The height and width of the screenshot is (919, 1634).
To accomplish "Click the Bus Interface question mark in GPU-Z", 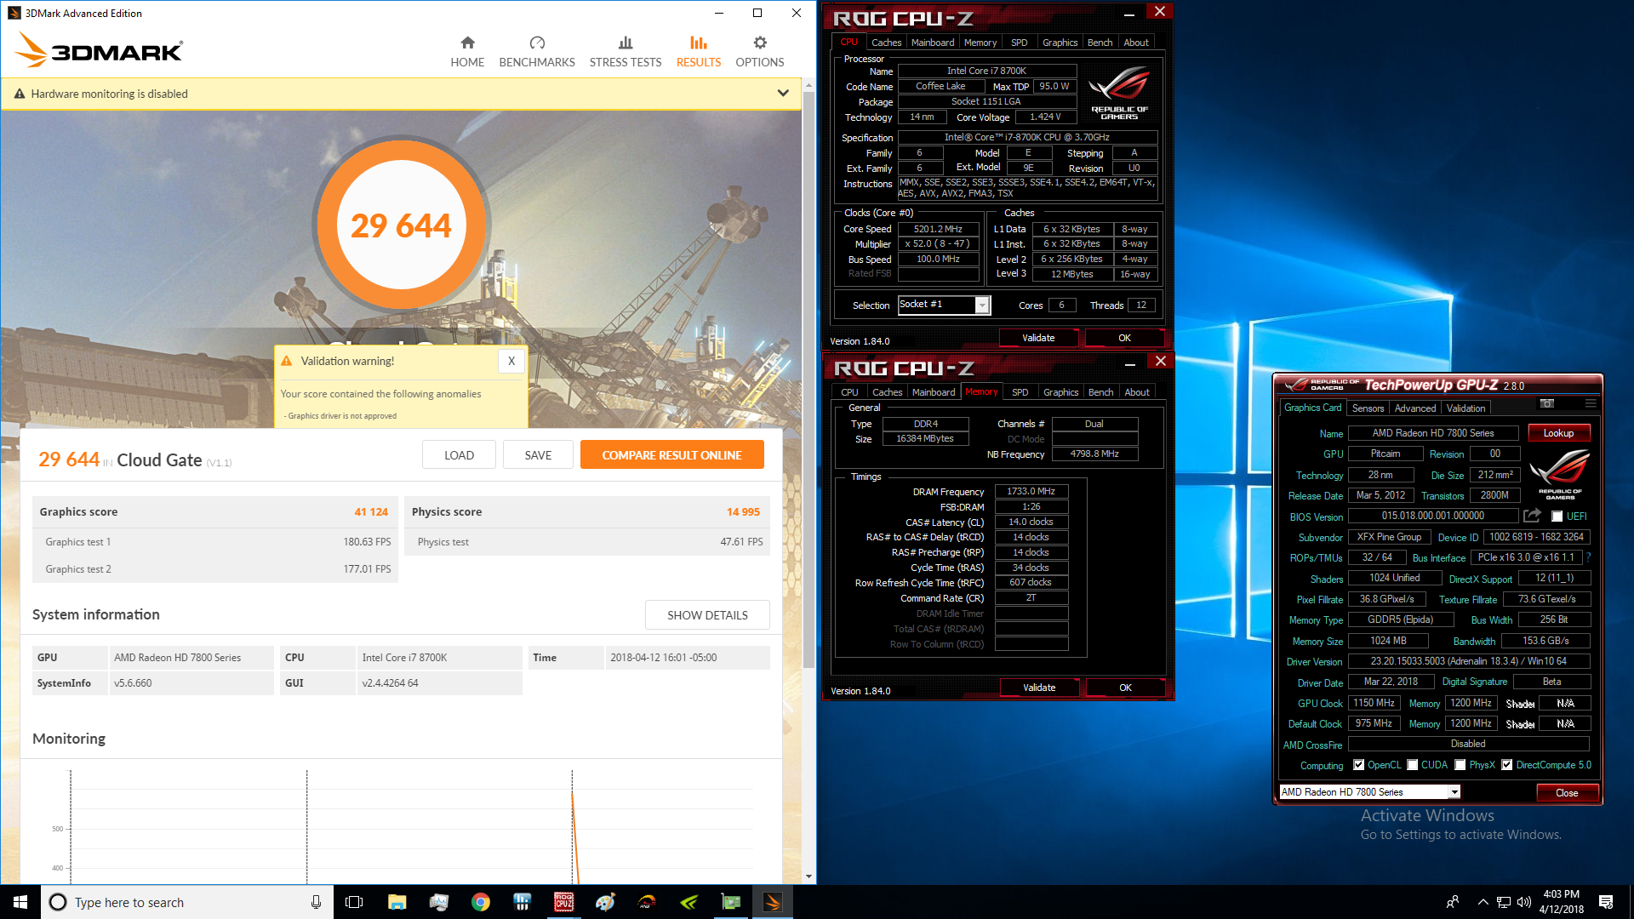I will click(1588, 557).
